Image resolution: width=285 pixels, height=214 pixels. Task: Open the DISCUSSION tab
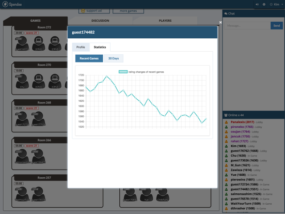click(100, 21)
